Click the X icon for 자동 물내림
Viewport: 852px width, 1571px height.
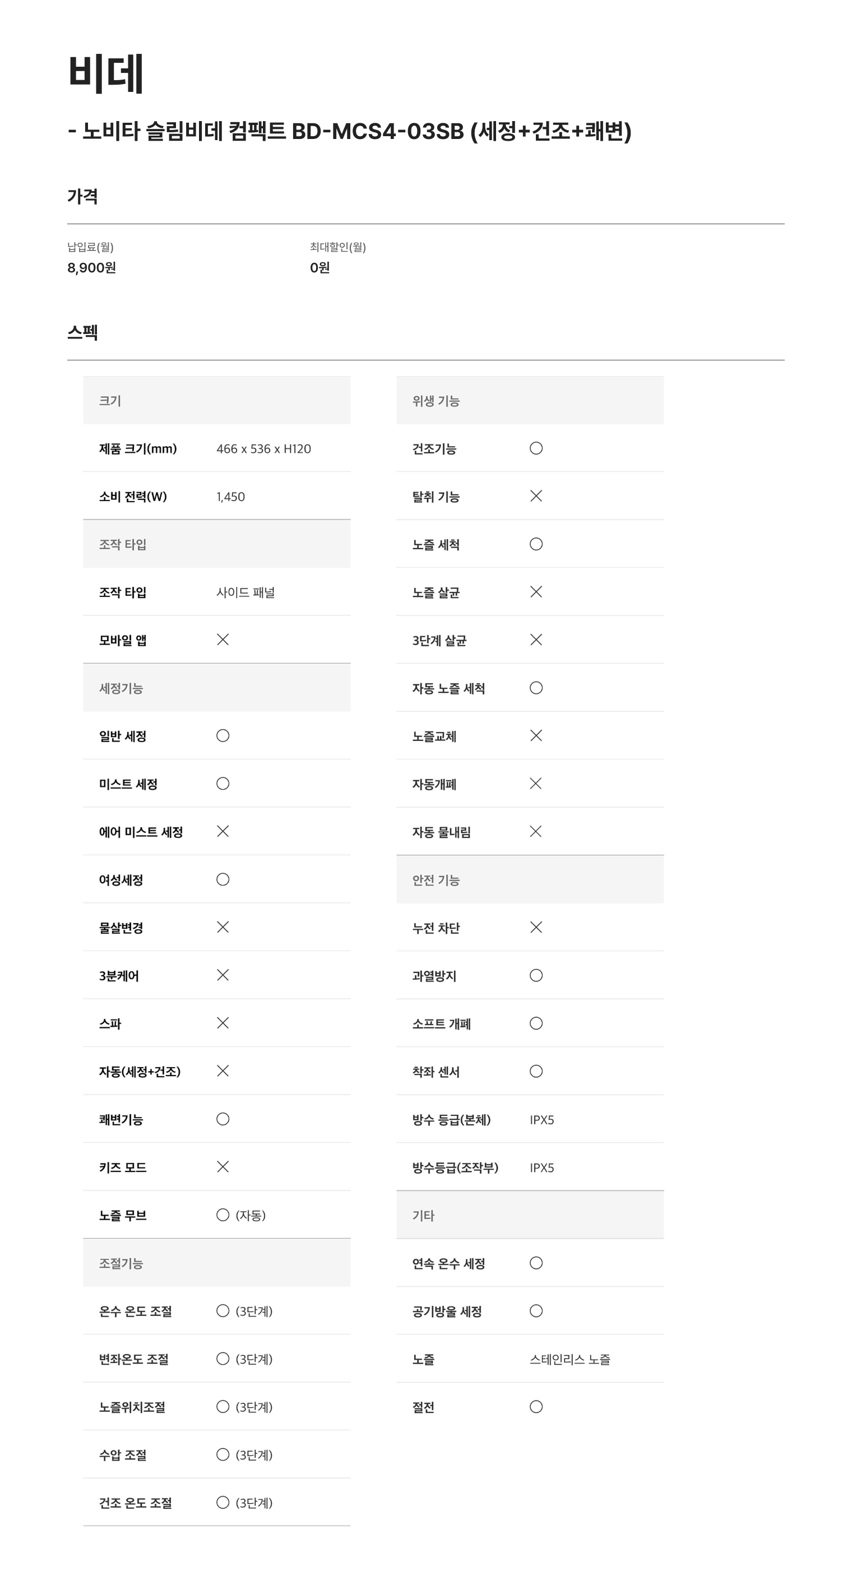[x=535, y=831]
